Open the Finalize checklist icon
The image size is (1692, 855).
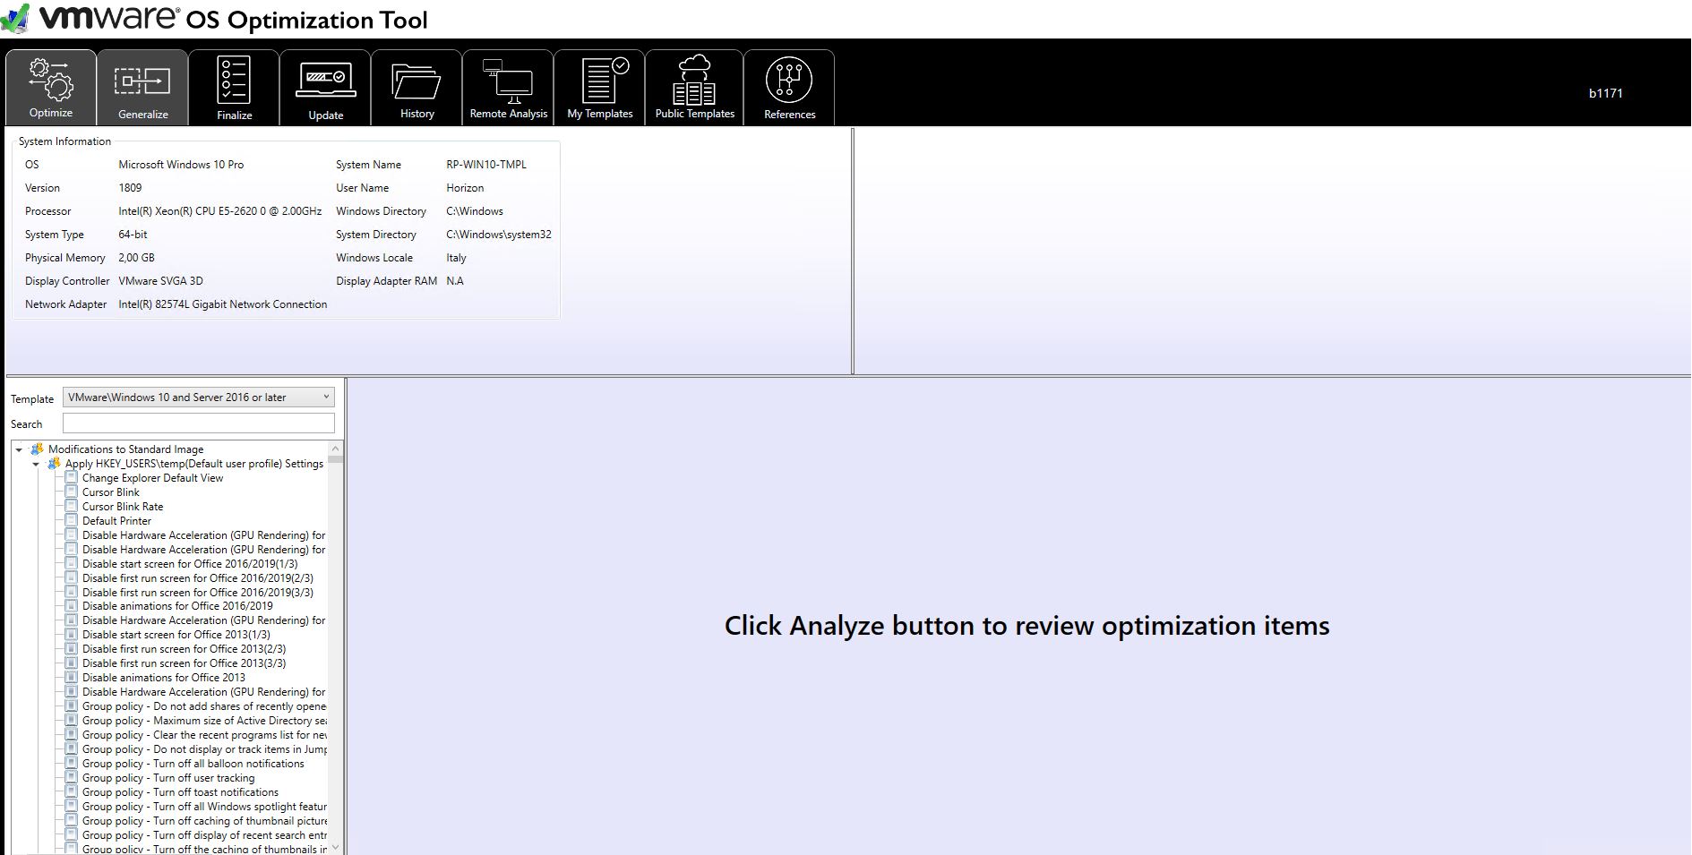click(234, 80)
